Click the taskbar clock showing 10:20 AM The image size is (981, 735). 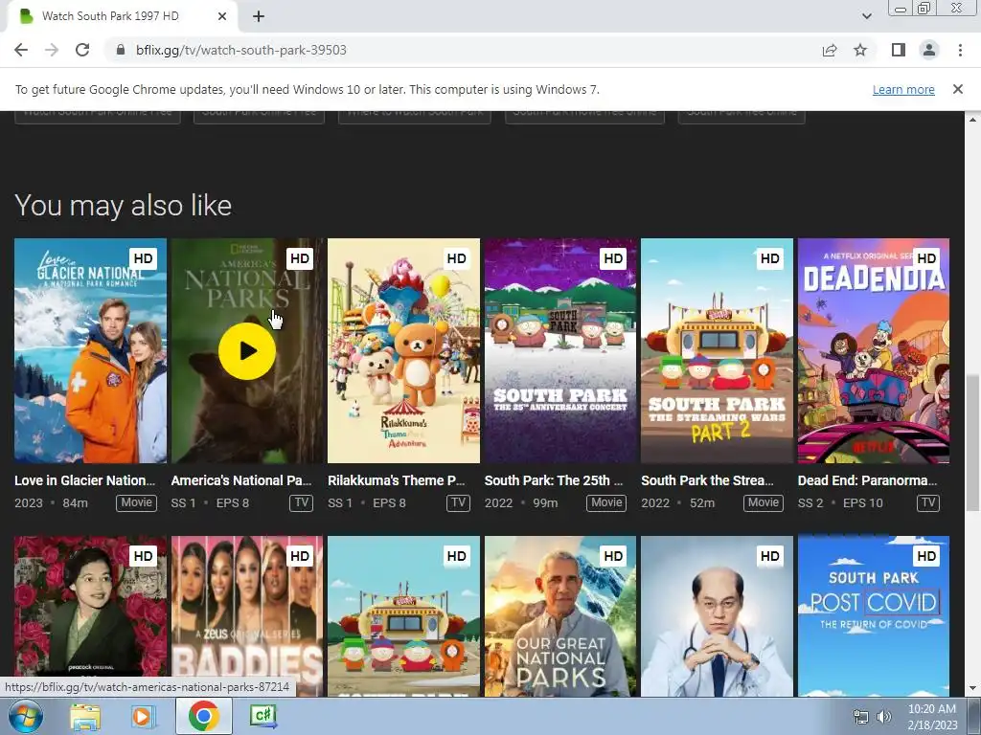click(932, 717)
